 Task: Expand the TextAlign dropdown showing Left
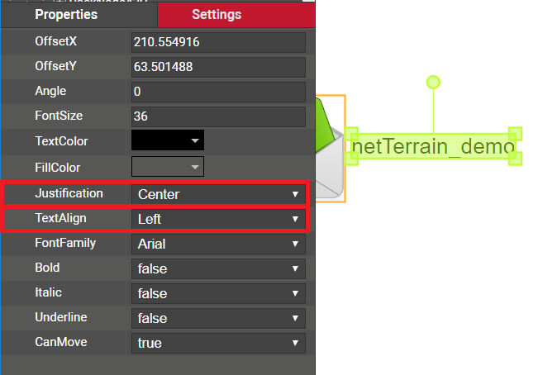218,219
